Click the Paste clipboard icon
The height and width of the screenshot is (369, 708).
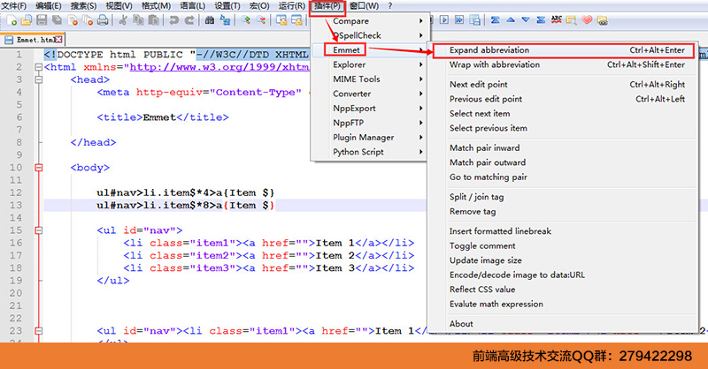click(x=153, y=20)
